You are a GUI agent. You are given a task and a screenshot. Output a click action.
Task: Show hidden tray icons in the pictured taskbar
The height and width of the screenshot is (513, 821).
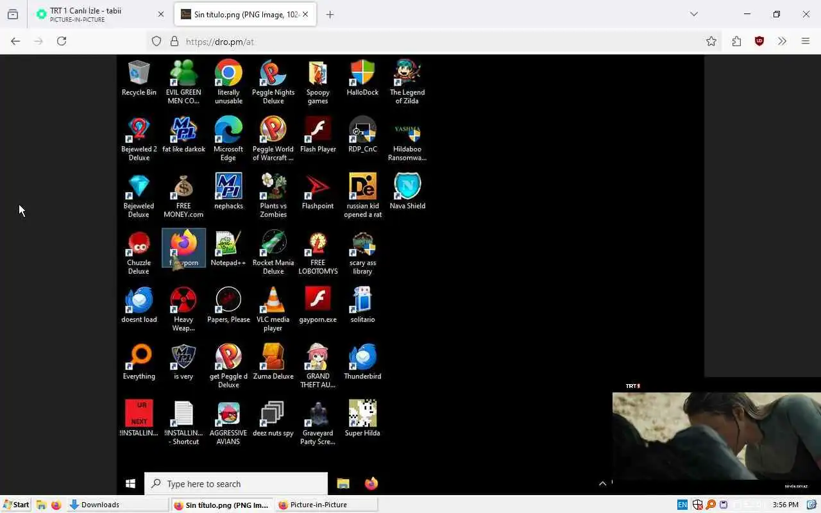point(602,484)
